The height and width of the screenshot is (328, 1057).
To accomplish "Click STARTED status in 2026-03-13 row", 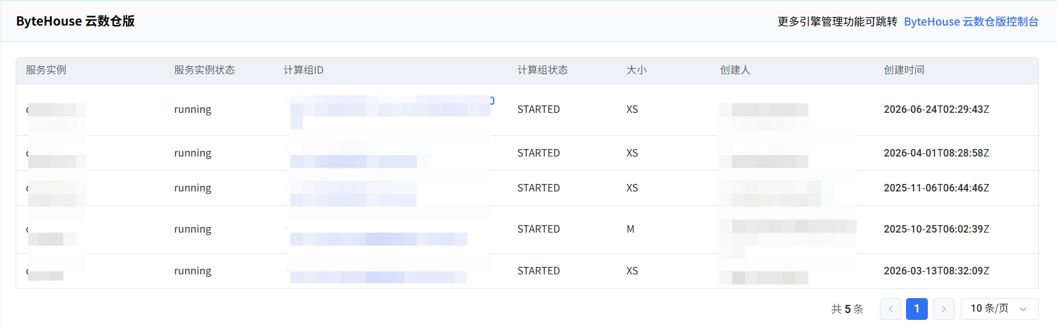I will 538,271.
